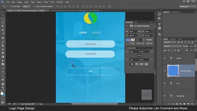This screenshot has height=111, width=197.
Task: Select the Rounded Rectangle layer thumbnail
Action: click(173, 71)
